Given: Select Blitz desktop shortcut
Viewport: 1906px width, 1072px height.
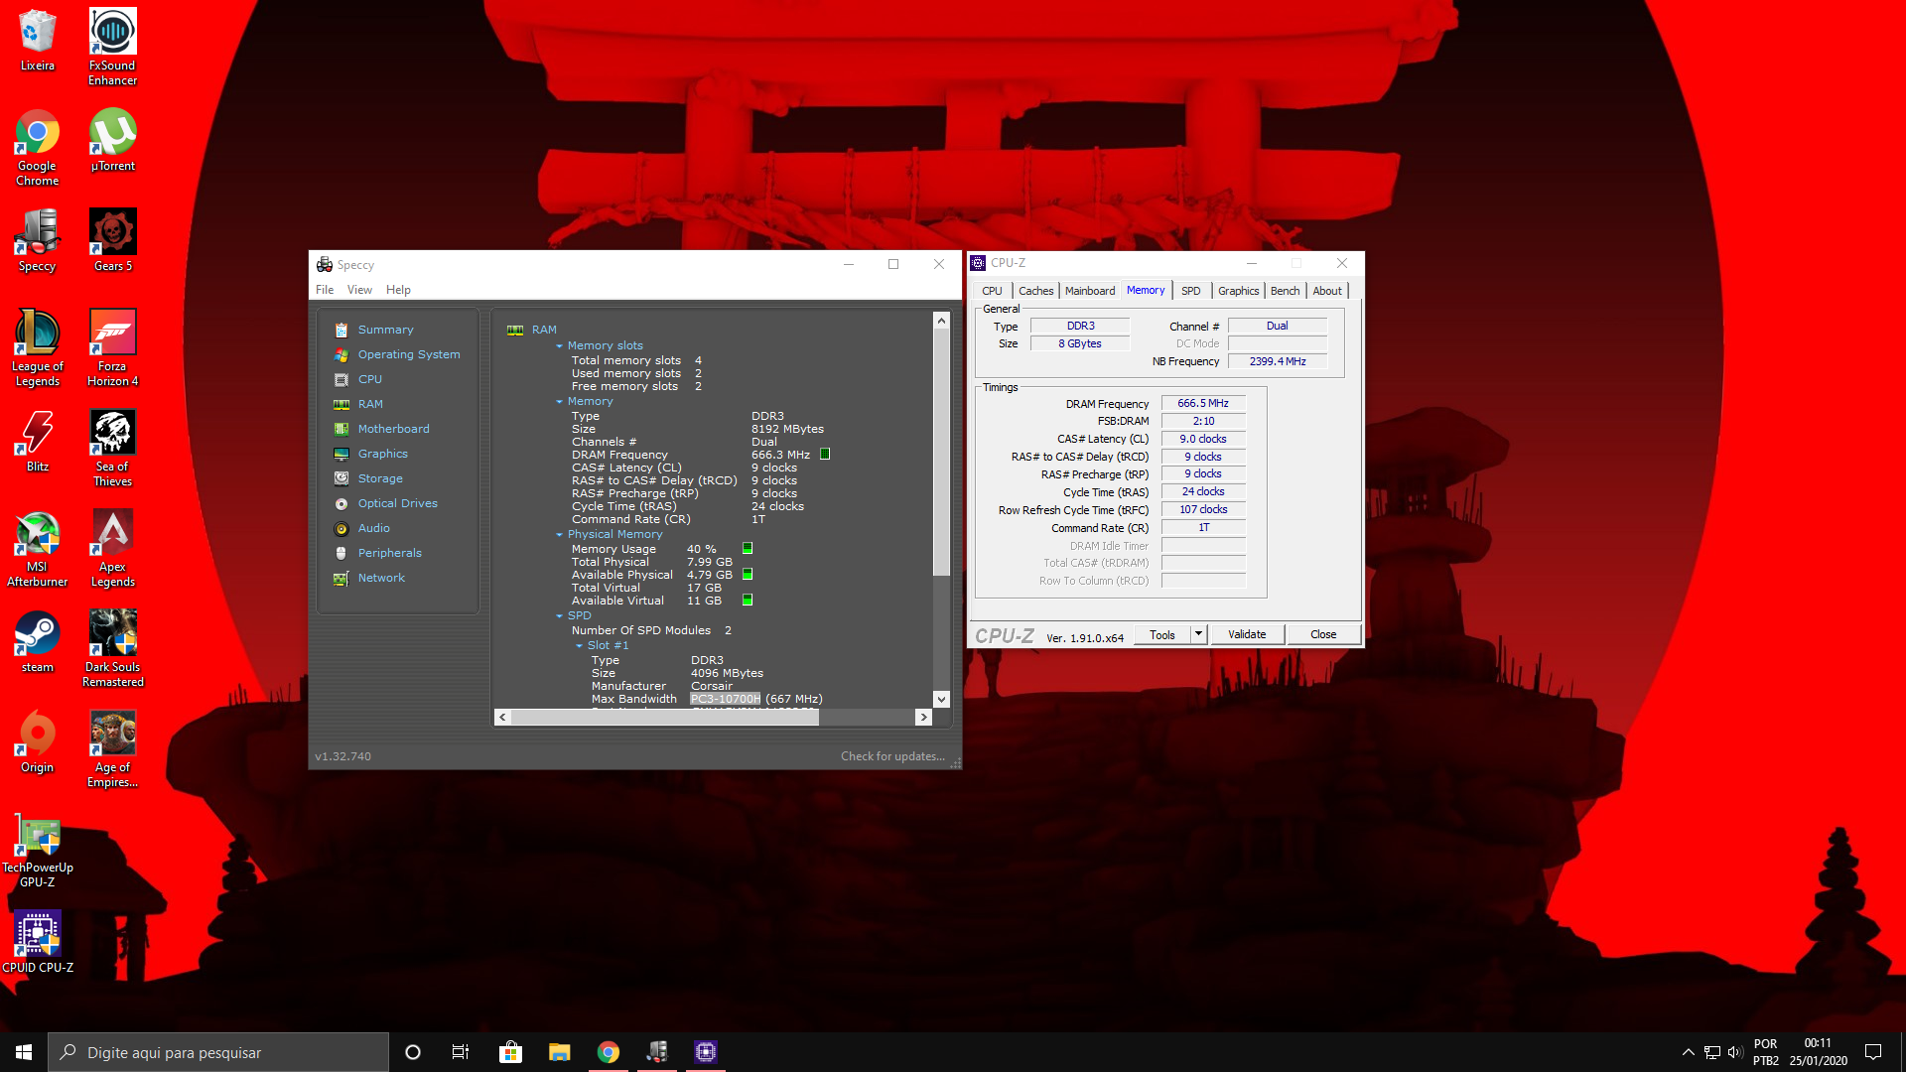Looking at the screenshot, I should coord(38,441).
